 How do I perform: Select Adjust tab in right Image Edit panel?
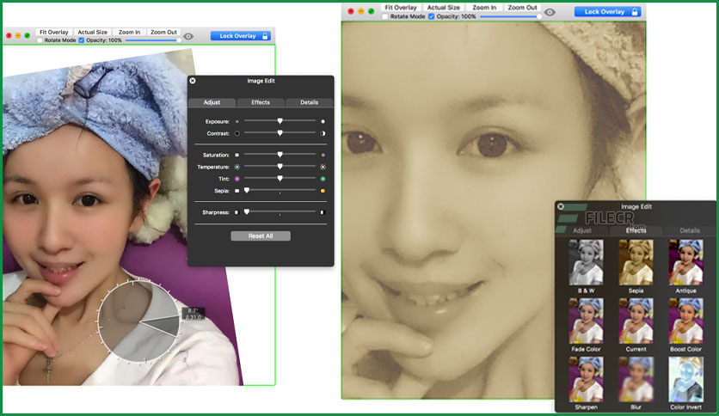coord(582,230)
